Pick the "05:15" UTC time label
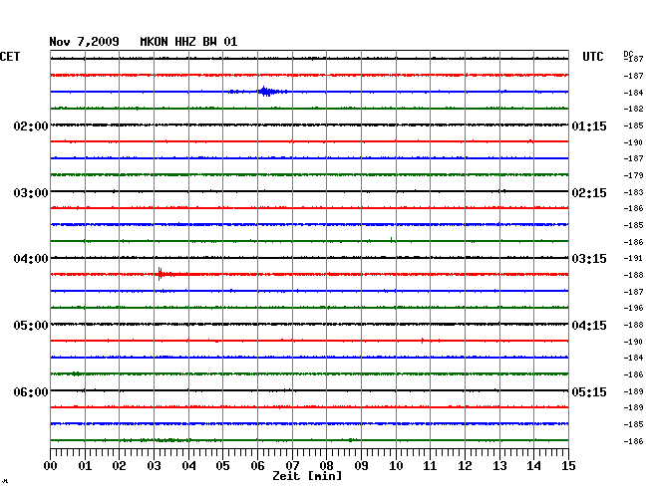The image size is (648, 492). 589,391
